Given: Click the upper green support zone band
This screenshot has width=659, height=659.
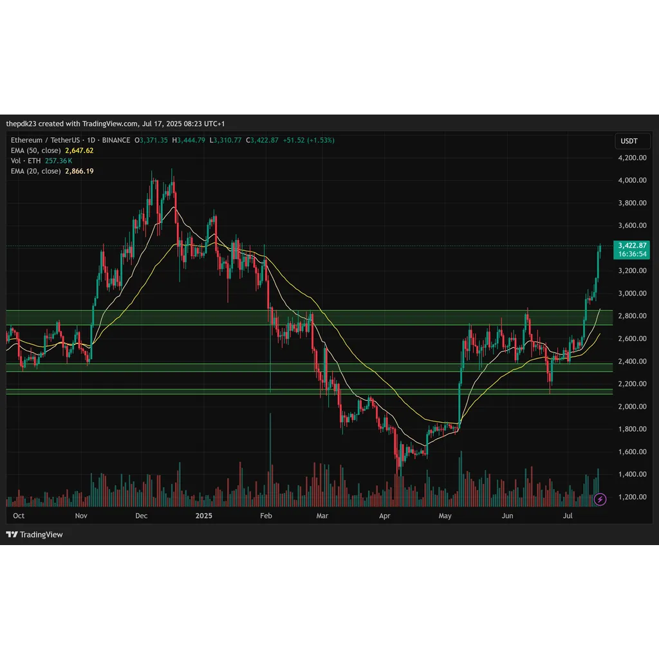Looking at the screenshot, I should pyautogui.click(x=310, y=318).
